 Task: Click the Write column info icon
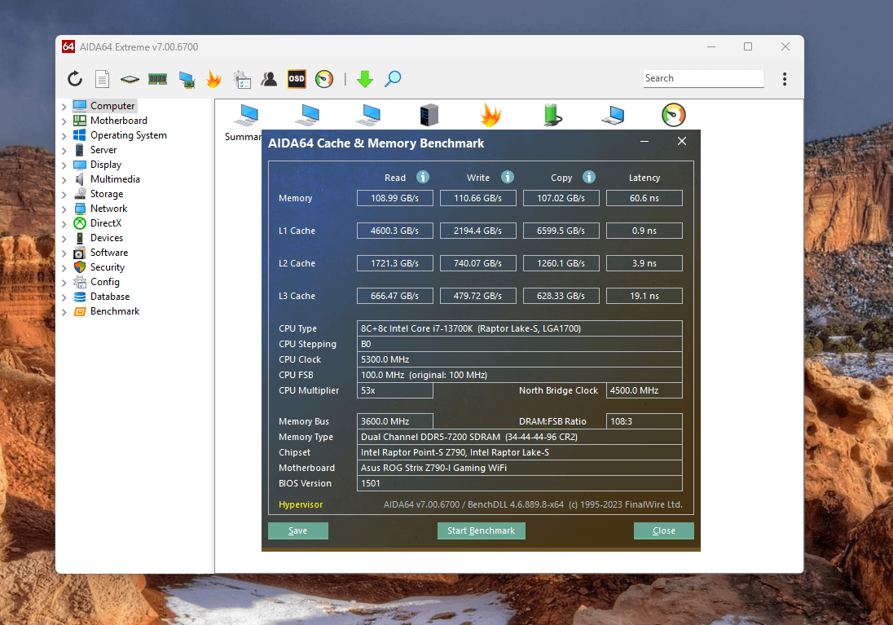click(x=508, y=177)
